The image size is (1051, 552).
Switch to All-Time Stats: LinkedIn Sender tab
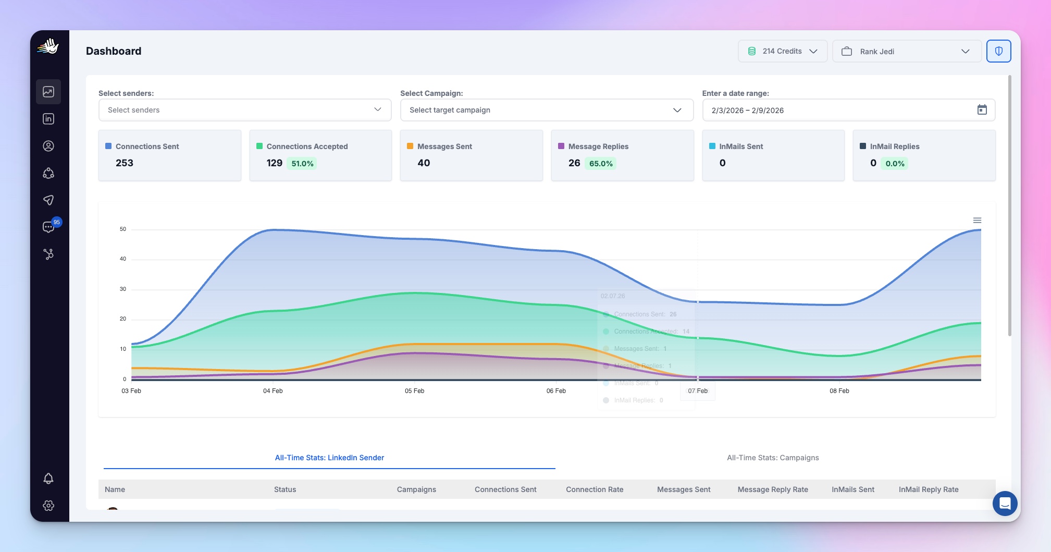coord(329,458)
